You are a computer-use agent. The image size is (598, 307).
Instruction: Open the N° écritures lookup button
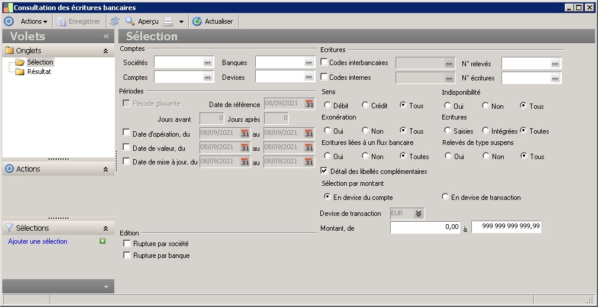coord(555,78)
